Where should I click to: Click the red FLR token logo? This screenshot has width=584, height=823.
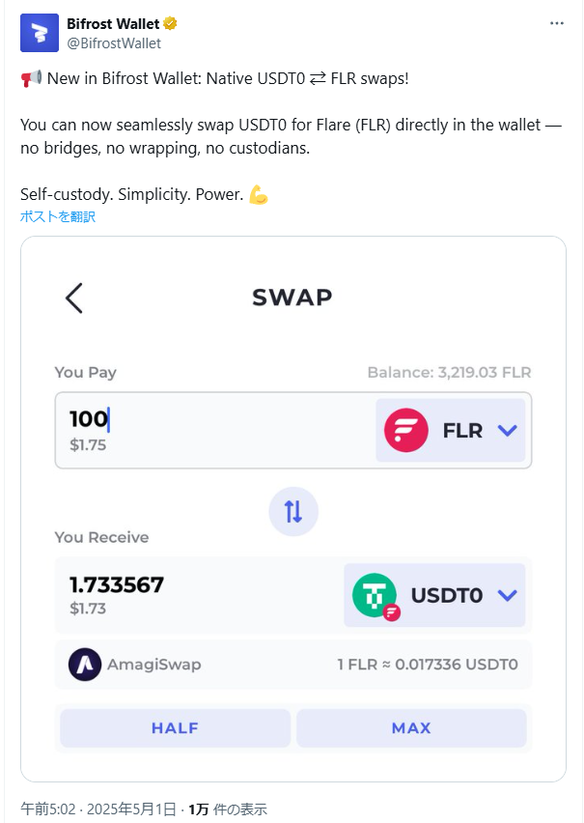(x=406, y=431)
